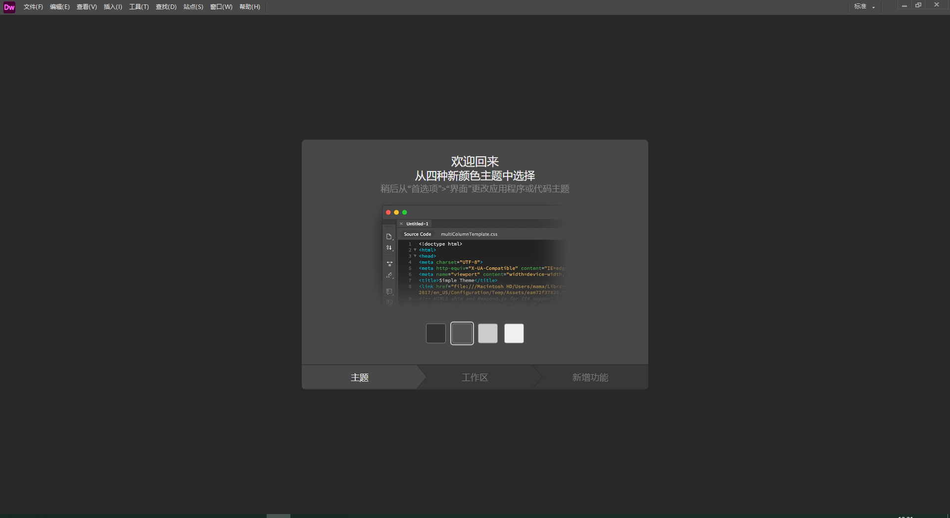Switch to the 新增功能 step tab

click(x=590, y=377)
